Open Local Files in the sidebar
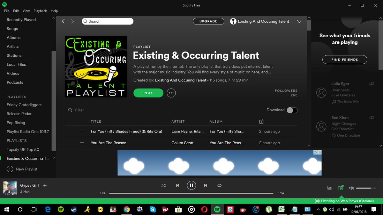 16,64
